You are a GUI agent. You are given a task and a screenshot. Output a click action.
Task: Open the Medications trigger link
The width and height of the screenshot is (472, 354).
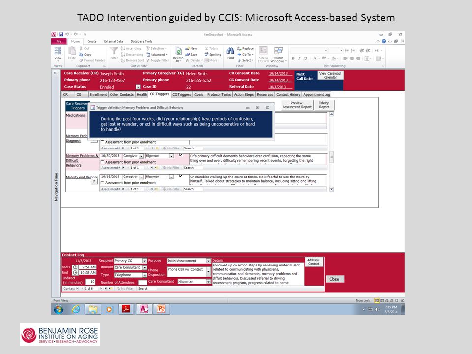click(75, 115)
